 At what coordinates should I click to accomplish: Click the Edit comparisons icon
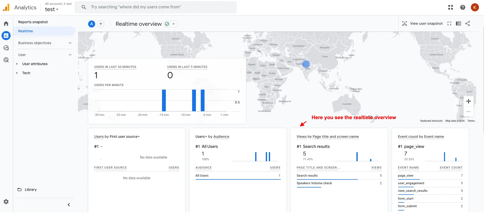point(458,24)
